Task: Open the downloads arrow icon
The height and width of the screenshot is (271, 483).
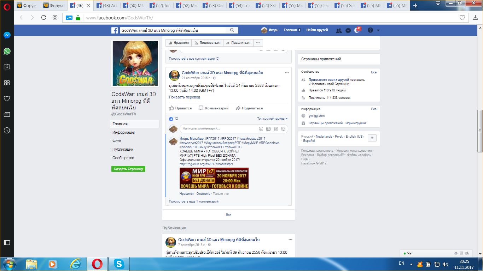Action: (x=475, y=18)
